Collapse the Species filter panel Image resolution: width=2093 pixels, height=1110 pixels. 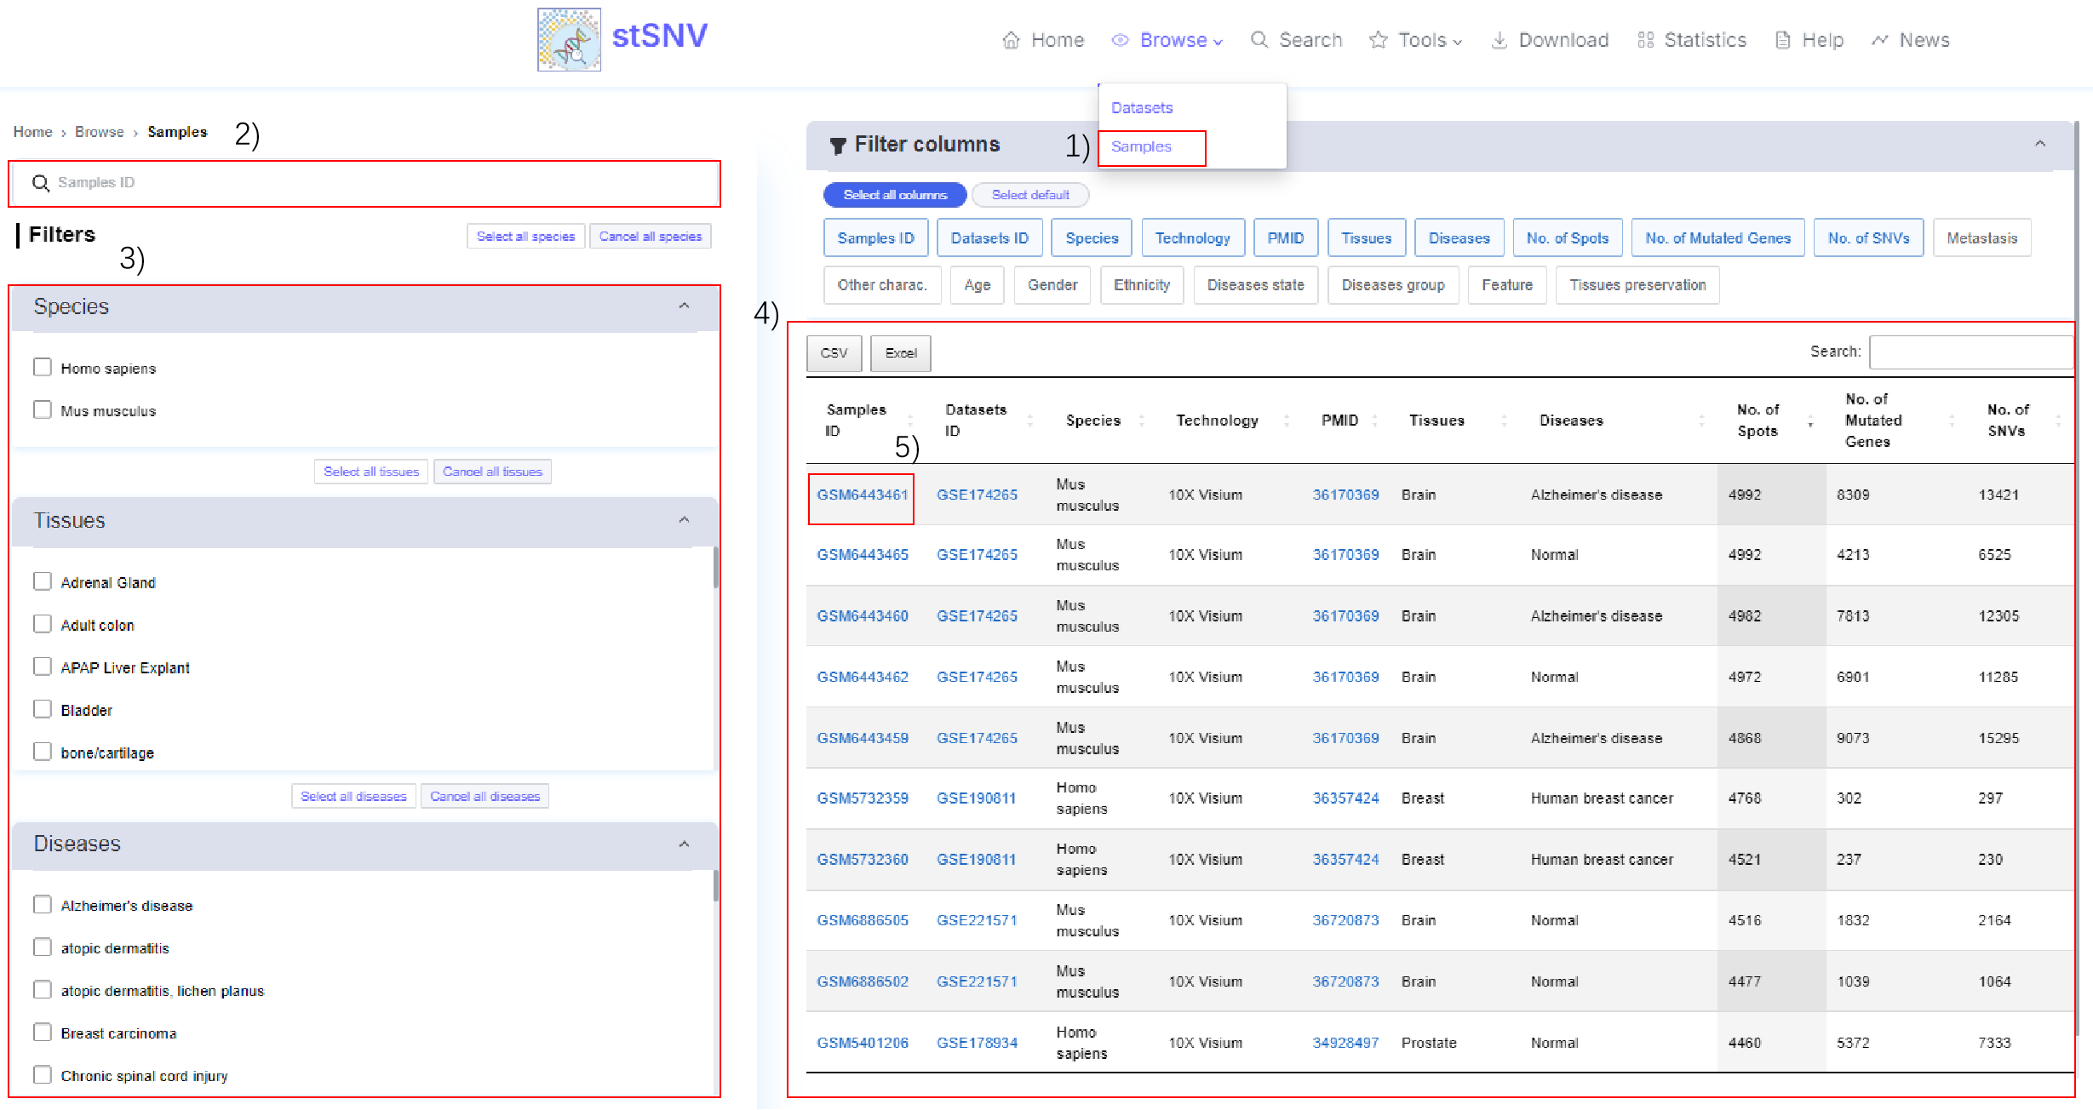(x=684, y=306)
